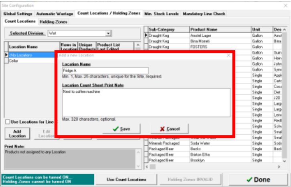Cancel the Add a new Location dialog
Viewport: 291px width, 187px height.
pos(170,129)
